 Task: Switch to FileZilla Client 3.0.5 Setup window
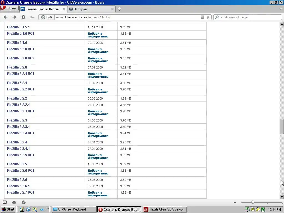point(165,209)
